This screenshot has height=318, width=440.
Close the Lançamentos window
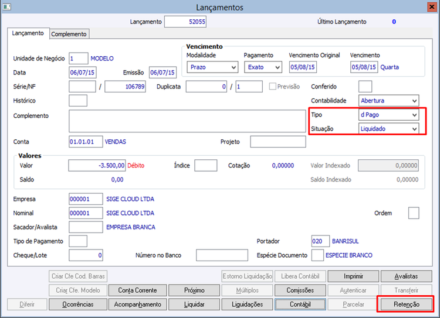pyautogui.click(x=432, y=6)
